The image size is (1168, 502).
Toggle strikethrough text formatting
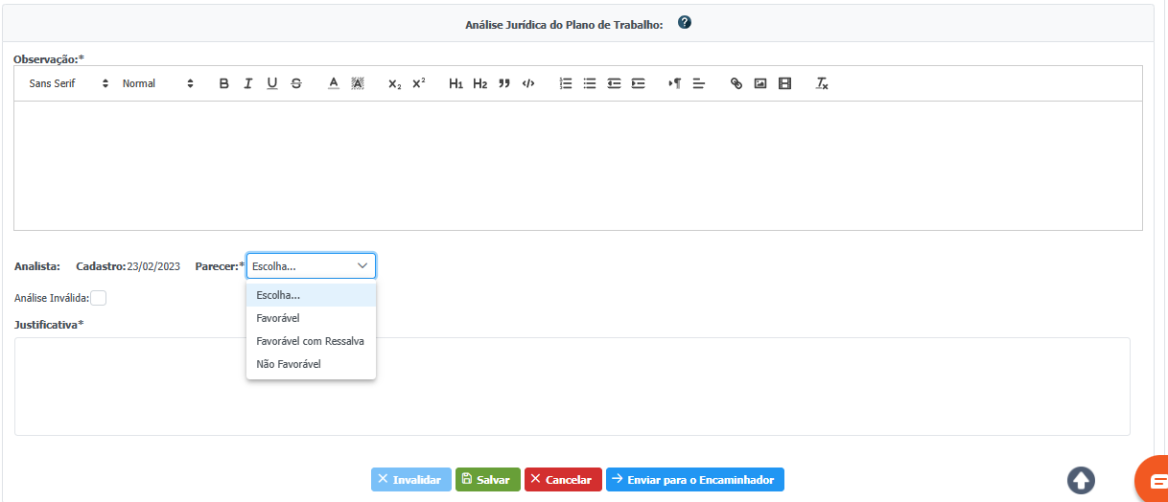(x=296, y=83)
